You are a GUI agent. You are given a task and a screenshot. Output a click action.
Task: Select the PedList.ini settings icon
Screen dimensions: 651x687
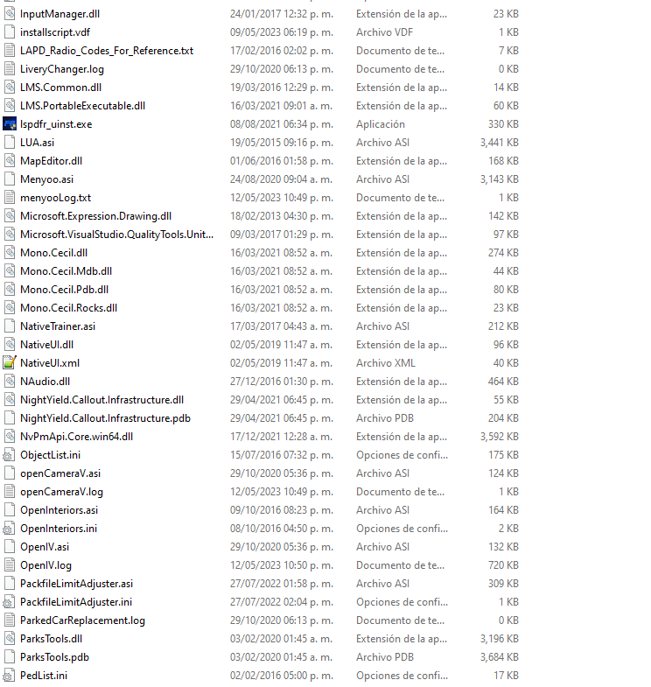(x=10, y=676)
